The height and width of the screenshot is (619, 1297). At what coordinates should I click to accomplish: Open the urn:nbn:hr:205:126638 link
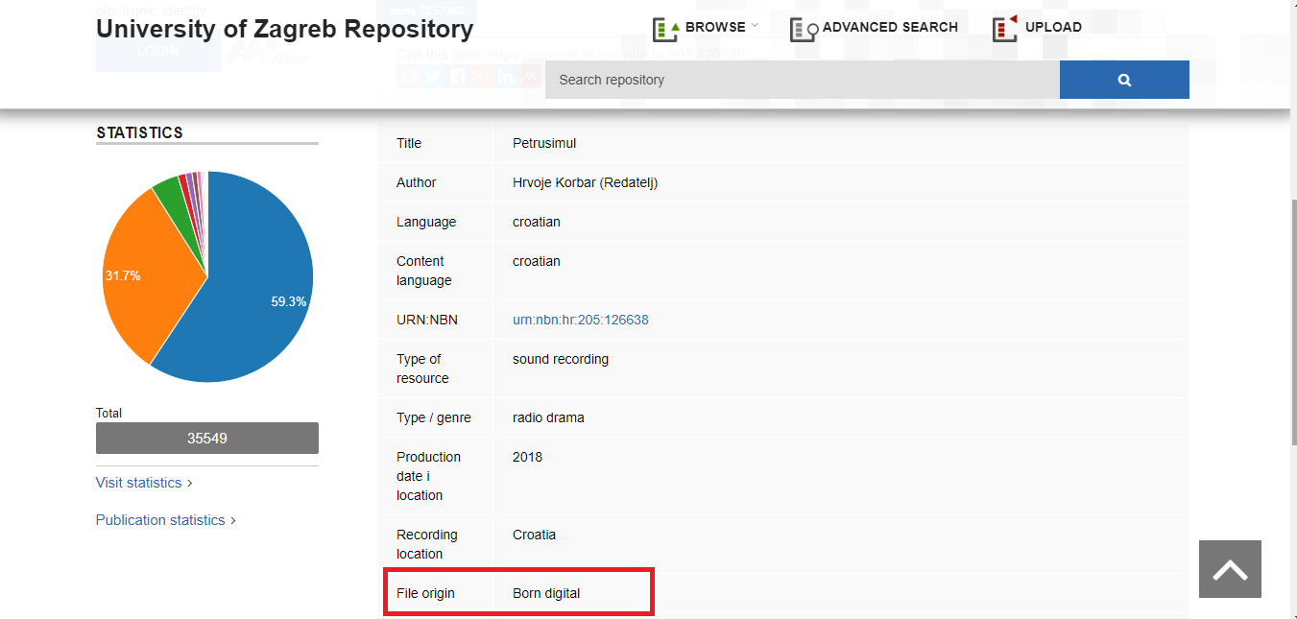click(x=580, y=320)
